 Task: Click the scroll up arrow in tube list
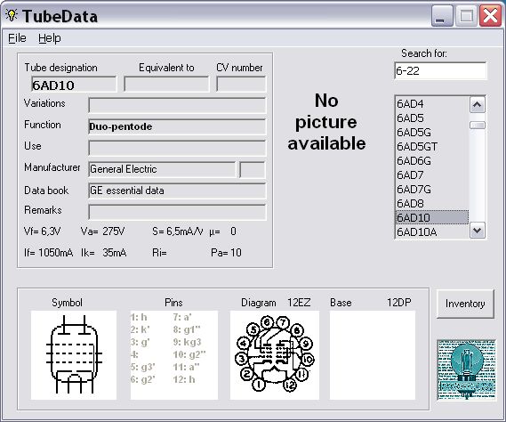click(x=478, y=105)
